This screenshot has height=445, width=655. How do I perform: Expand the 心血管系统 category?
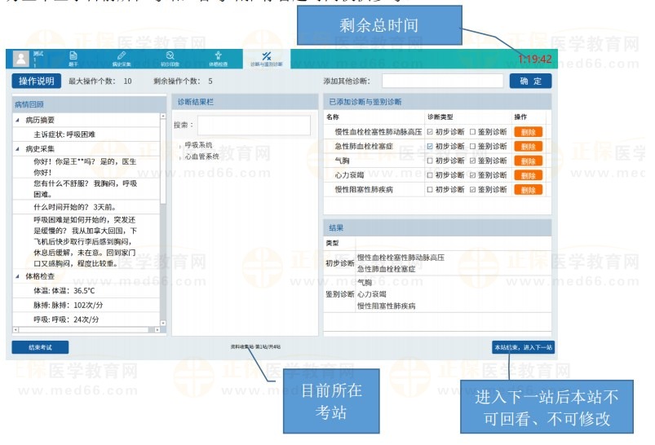(x=181, y=157)
